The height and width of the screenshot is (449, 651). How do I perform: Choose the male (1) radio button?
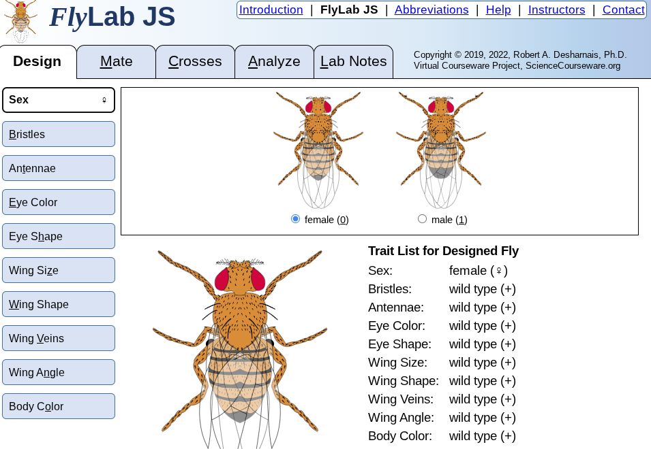tap(422, 218)
